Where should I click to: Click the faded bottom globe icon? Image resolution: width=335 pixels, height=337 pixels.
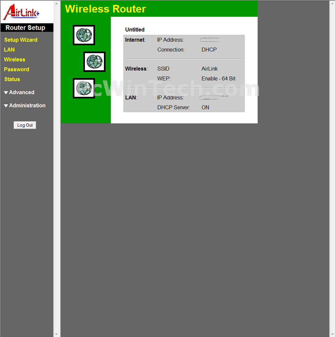click(84, 88)
